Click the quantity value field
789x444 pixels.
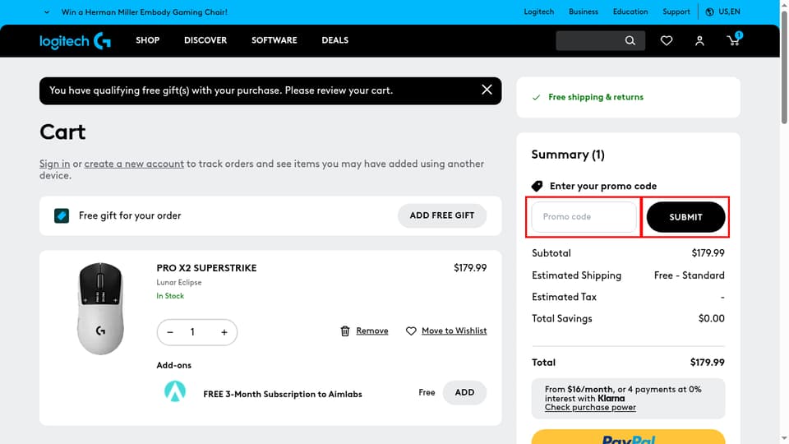click(x=192, y=332)
